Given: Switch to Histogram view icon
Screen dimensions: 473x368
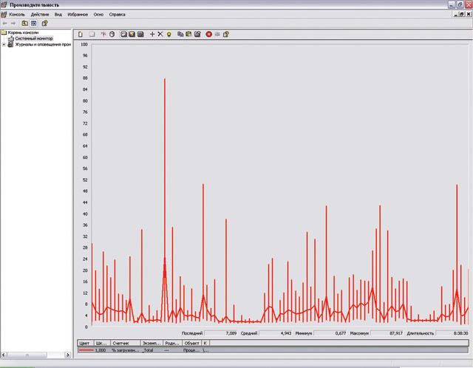Looking at the screenshot, I should click(132, 35).
